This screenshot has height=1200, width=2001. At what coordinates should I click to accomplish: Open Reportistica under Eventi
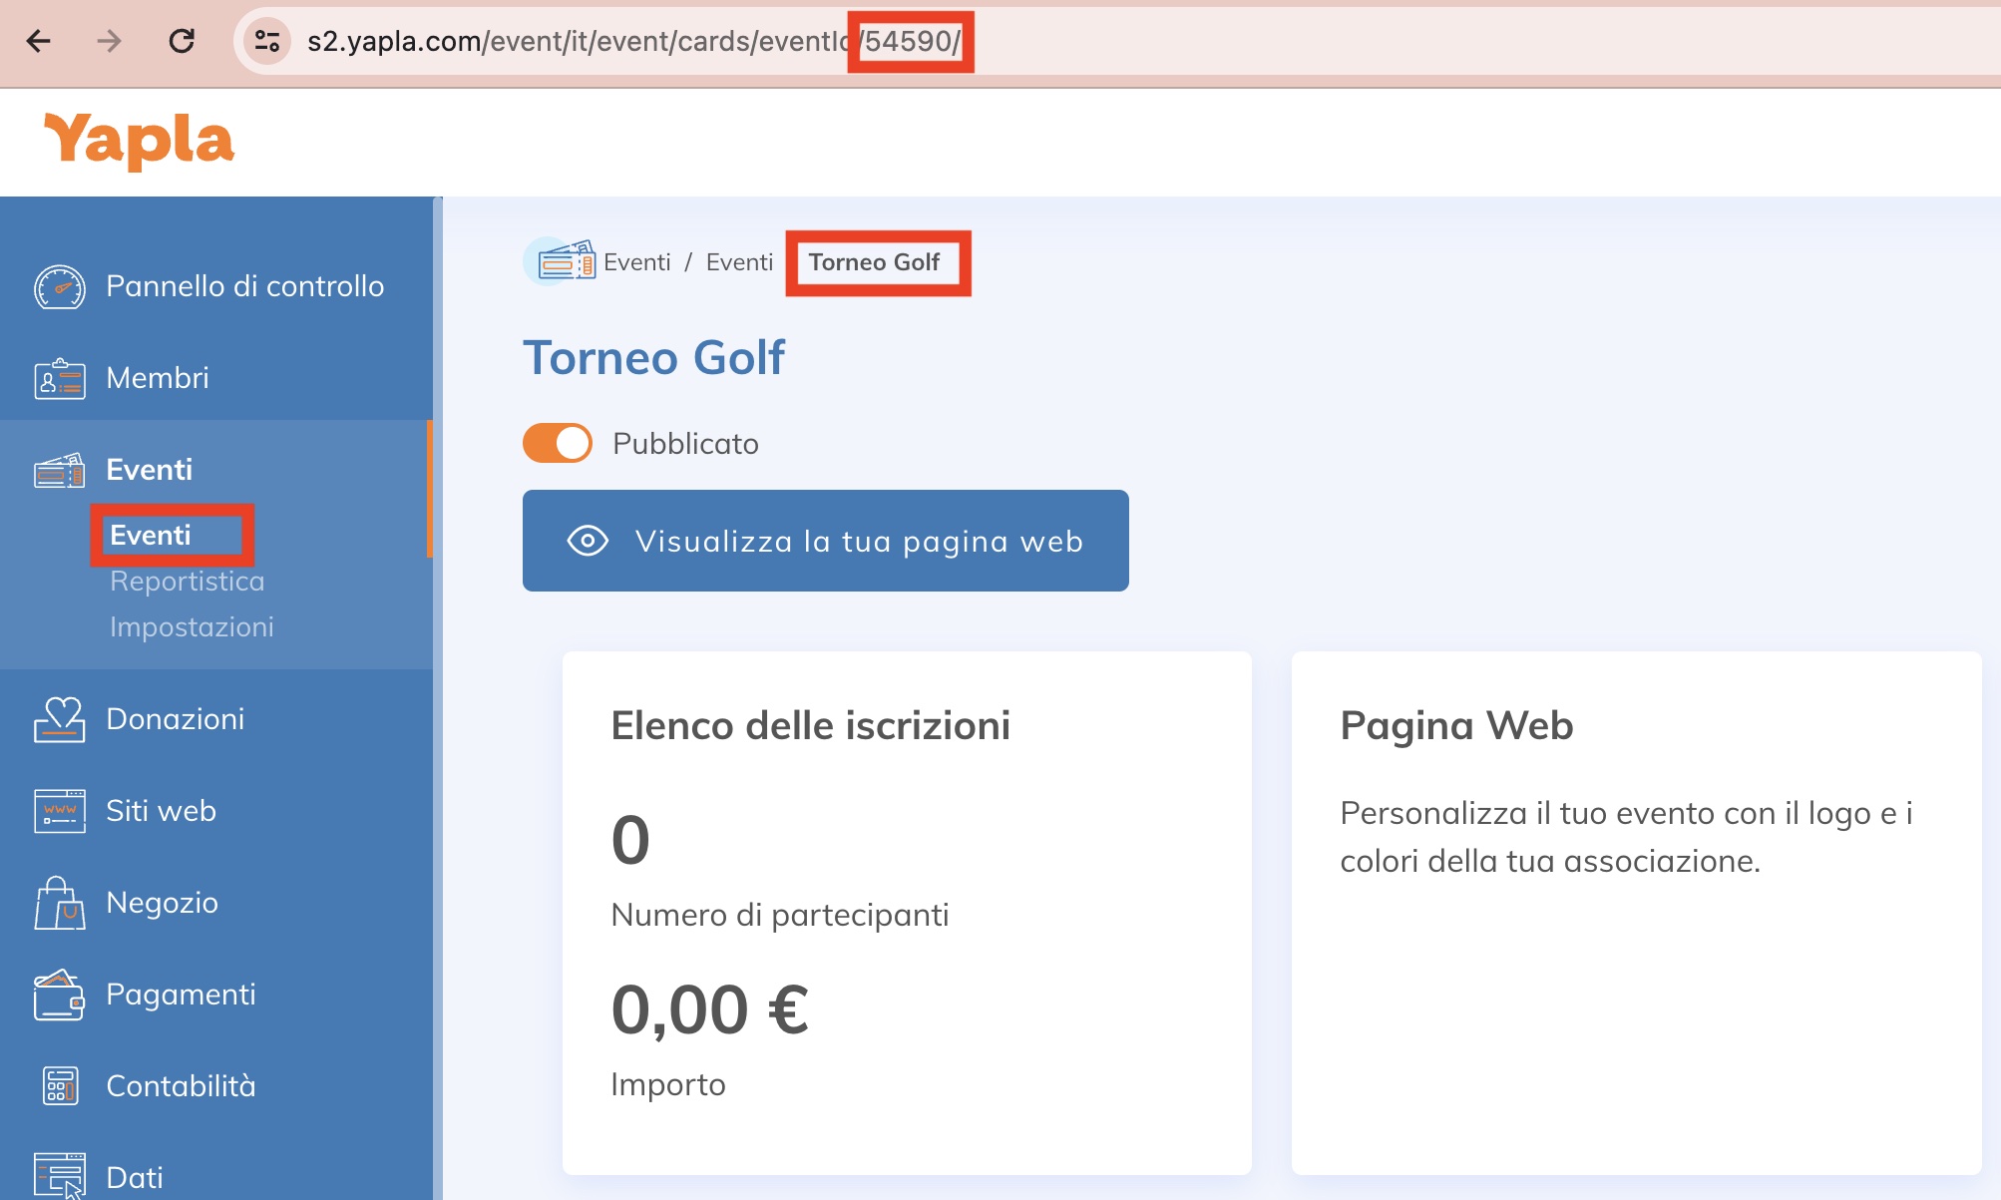coord(188,581)
